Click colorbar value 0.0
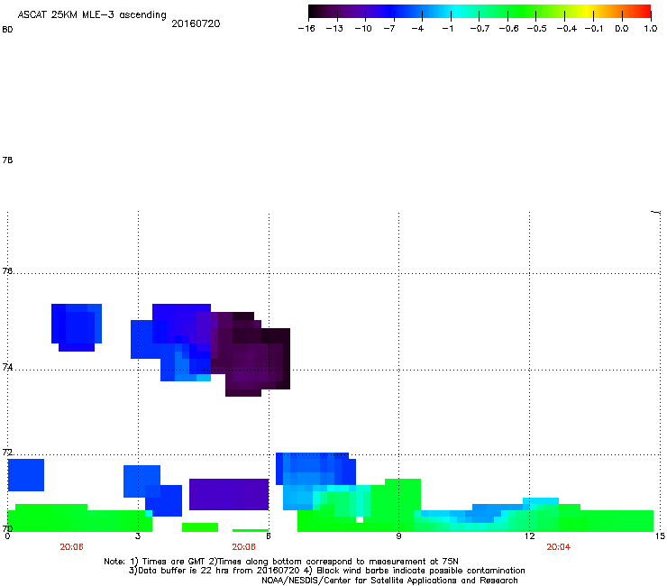 click(x=622, y=29)
